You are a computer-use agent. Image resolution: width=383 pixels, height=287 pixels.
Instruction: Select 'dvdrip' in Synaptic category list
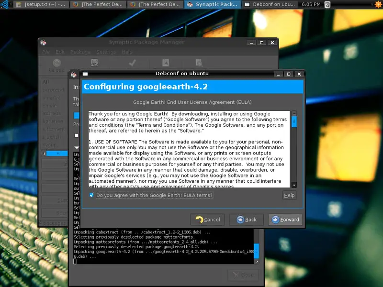50,145
